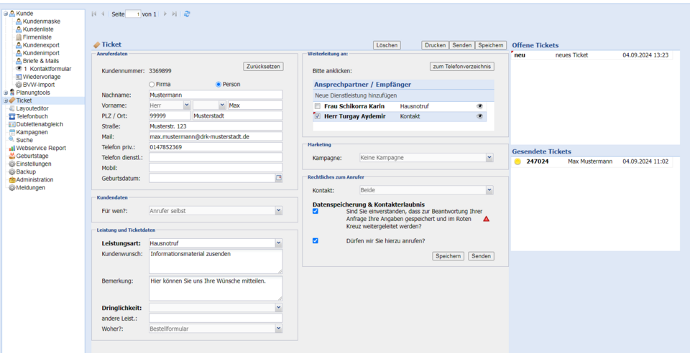
Task: Open calendar picker next to Geburtsdatum
Action: [x=279, y=178]
